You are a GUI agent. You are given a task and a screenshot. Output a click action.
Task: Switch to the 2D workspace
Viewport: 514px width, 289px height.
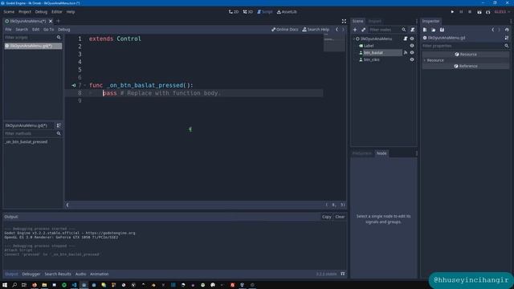(x=234, y=12)
